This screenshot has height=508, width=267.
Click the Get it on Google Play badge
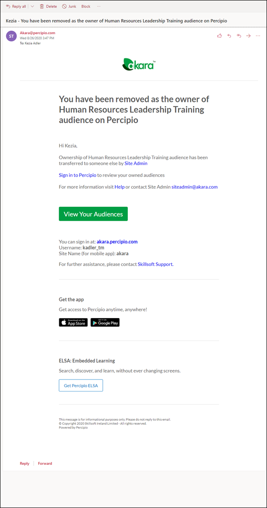point(105,323)
